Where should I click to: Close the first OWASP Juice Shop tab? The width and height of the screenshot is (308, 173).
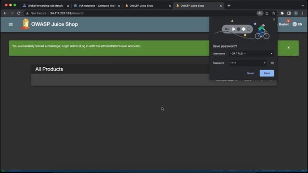click(x=170, y=6)
